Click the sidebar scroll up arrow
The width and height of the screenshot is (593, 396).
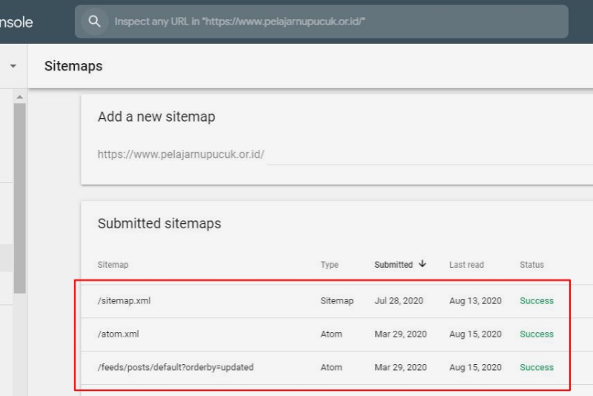(20, 97)
